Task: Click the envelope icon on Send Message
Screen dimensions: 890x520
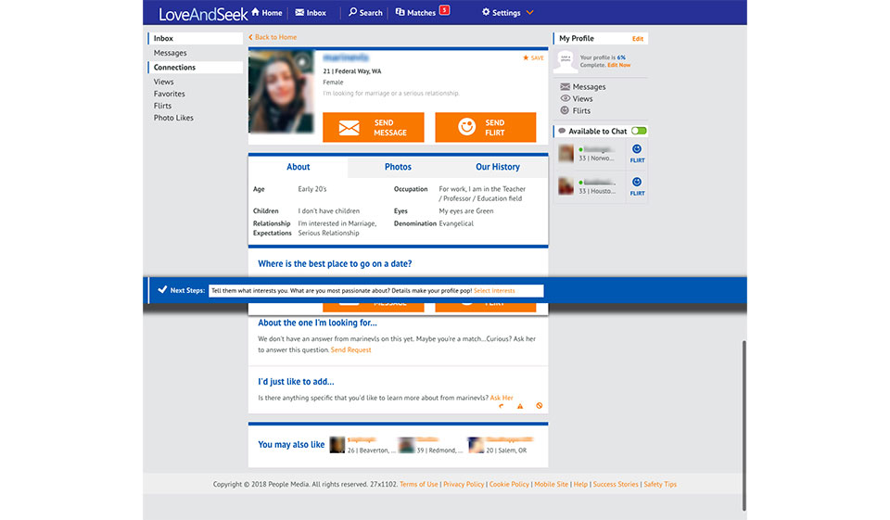Action: 349,128
